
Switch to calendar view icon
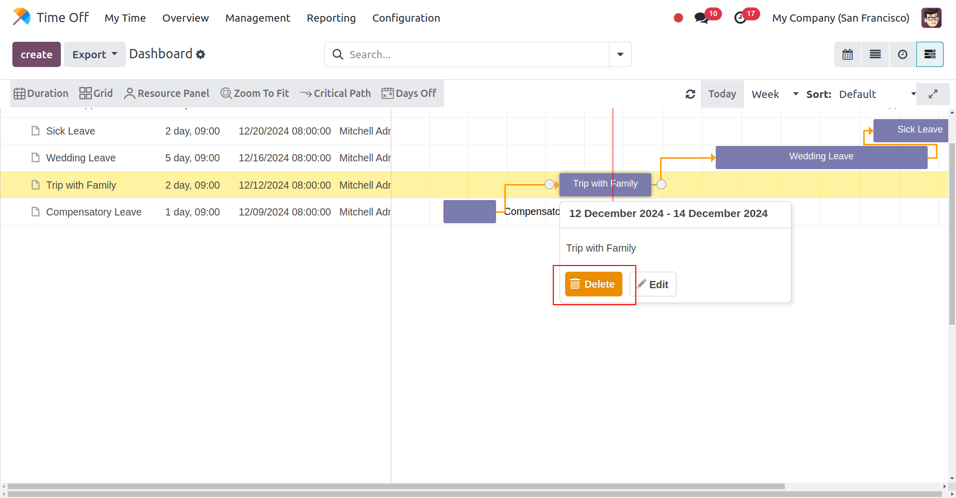tap(848, 55)
